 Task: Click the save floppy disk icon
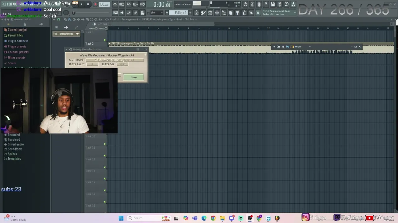click(273, 4)
